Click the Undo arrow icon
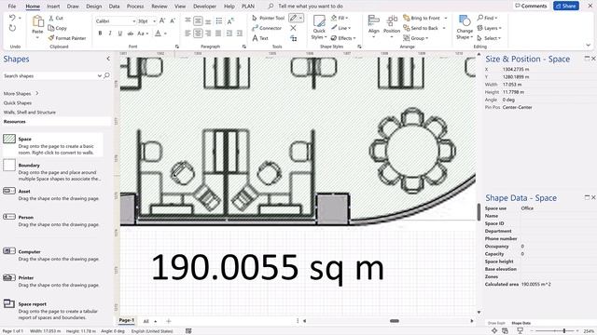Image resolution: width=597 pixels, height=335 pixels. point(12,18)
